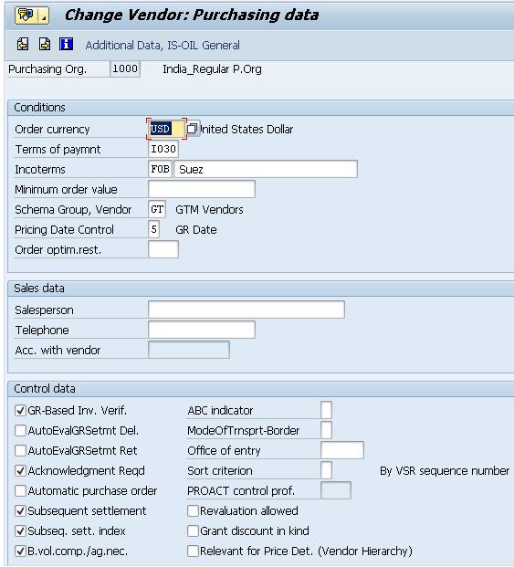
Task: Expand the title icon's small arrow
Action: tap(44, 16)
